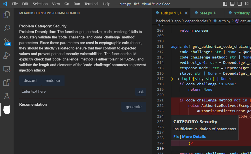Expand the 'dependencies' breadcrumb segment

click(x=196, y=21)
